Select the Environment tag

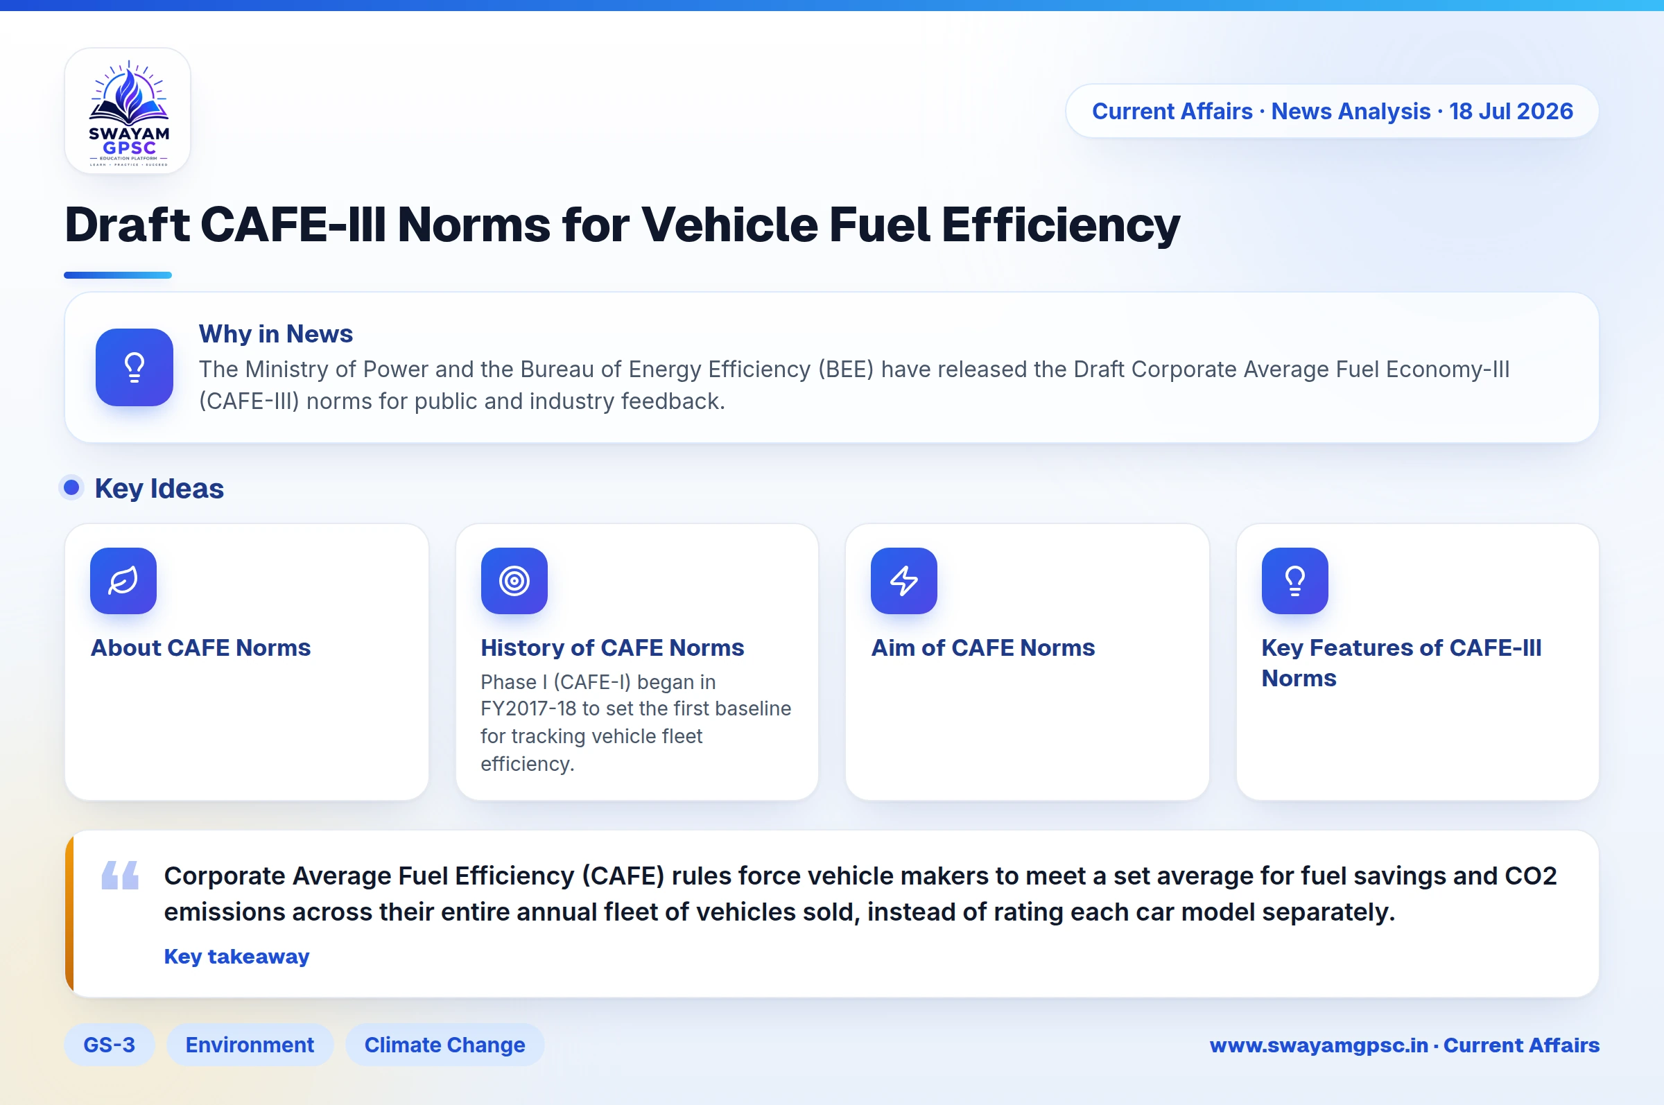250,1045
